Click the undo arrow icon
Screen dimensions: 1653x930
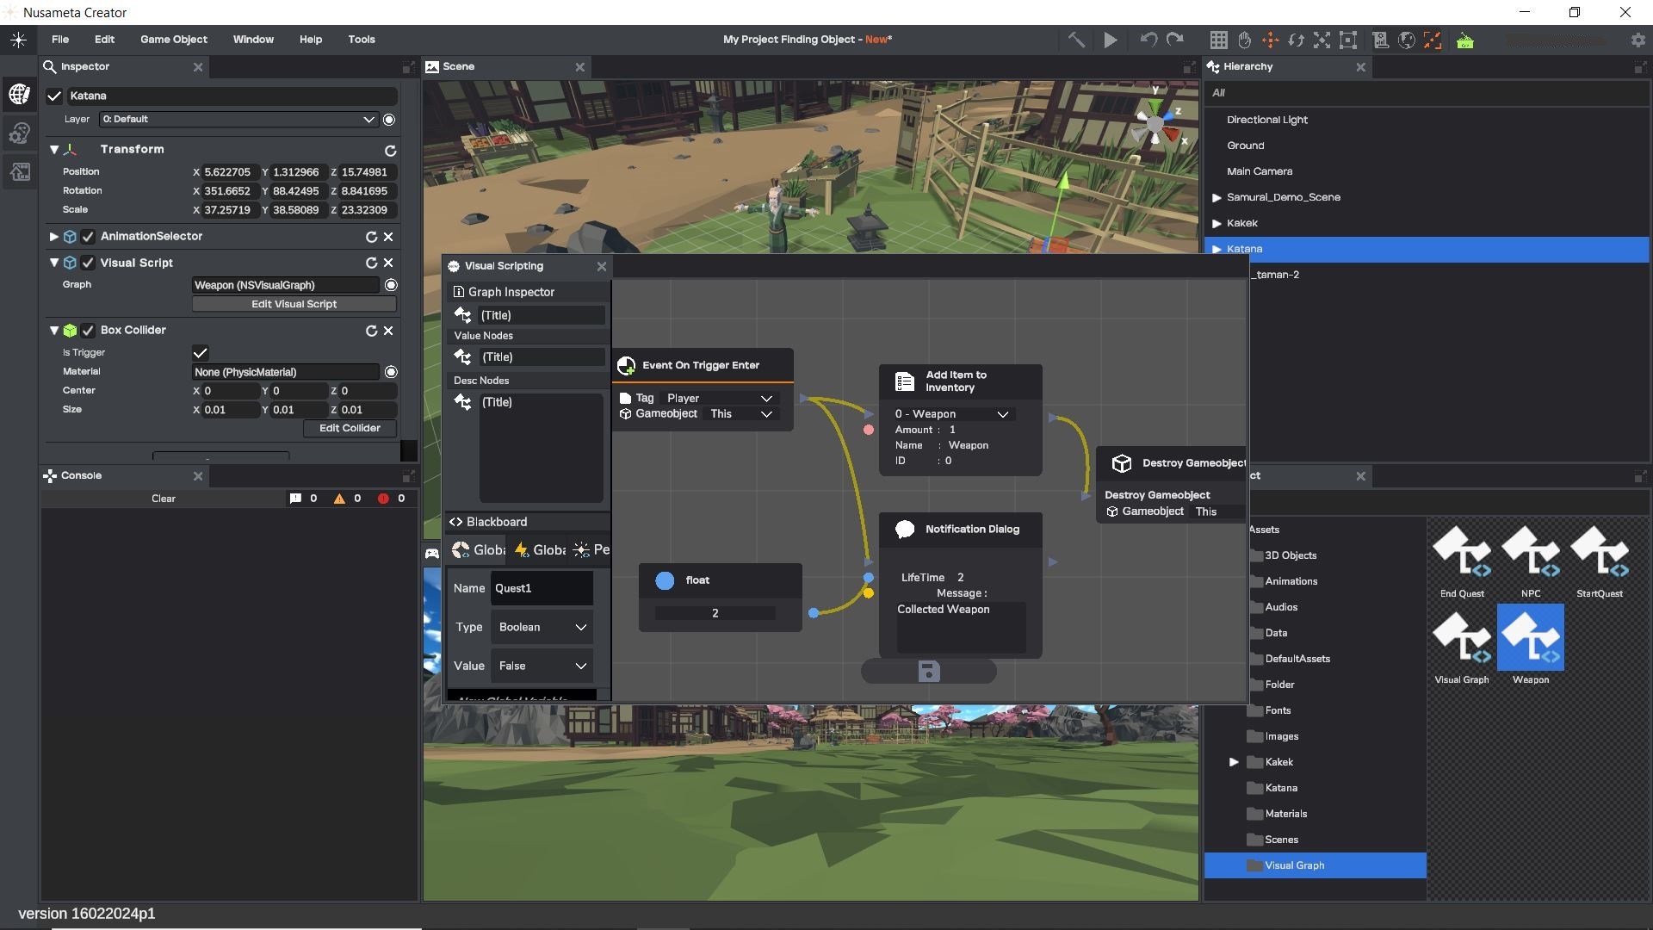[x=1148, y=40]
